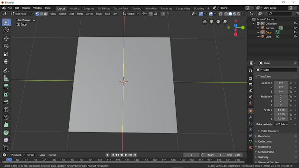Click the Scale Z value field
The width and height of the screenshot is (299, 168).
point(281,119)
